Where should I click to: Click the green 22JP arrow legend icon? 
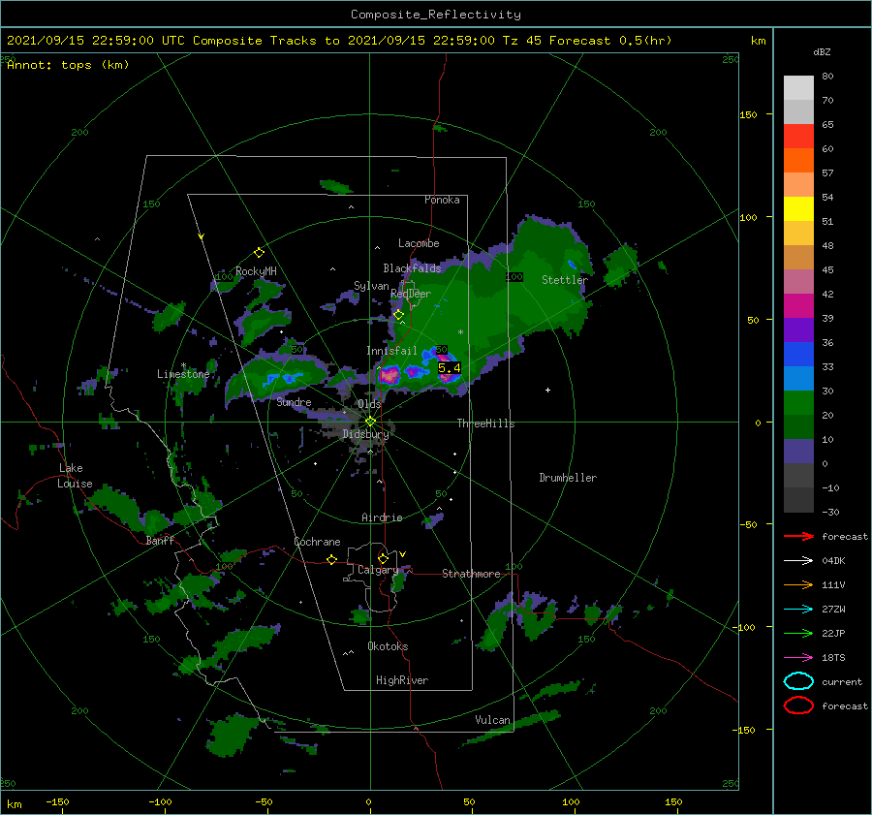(798, 633)
